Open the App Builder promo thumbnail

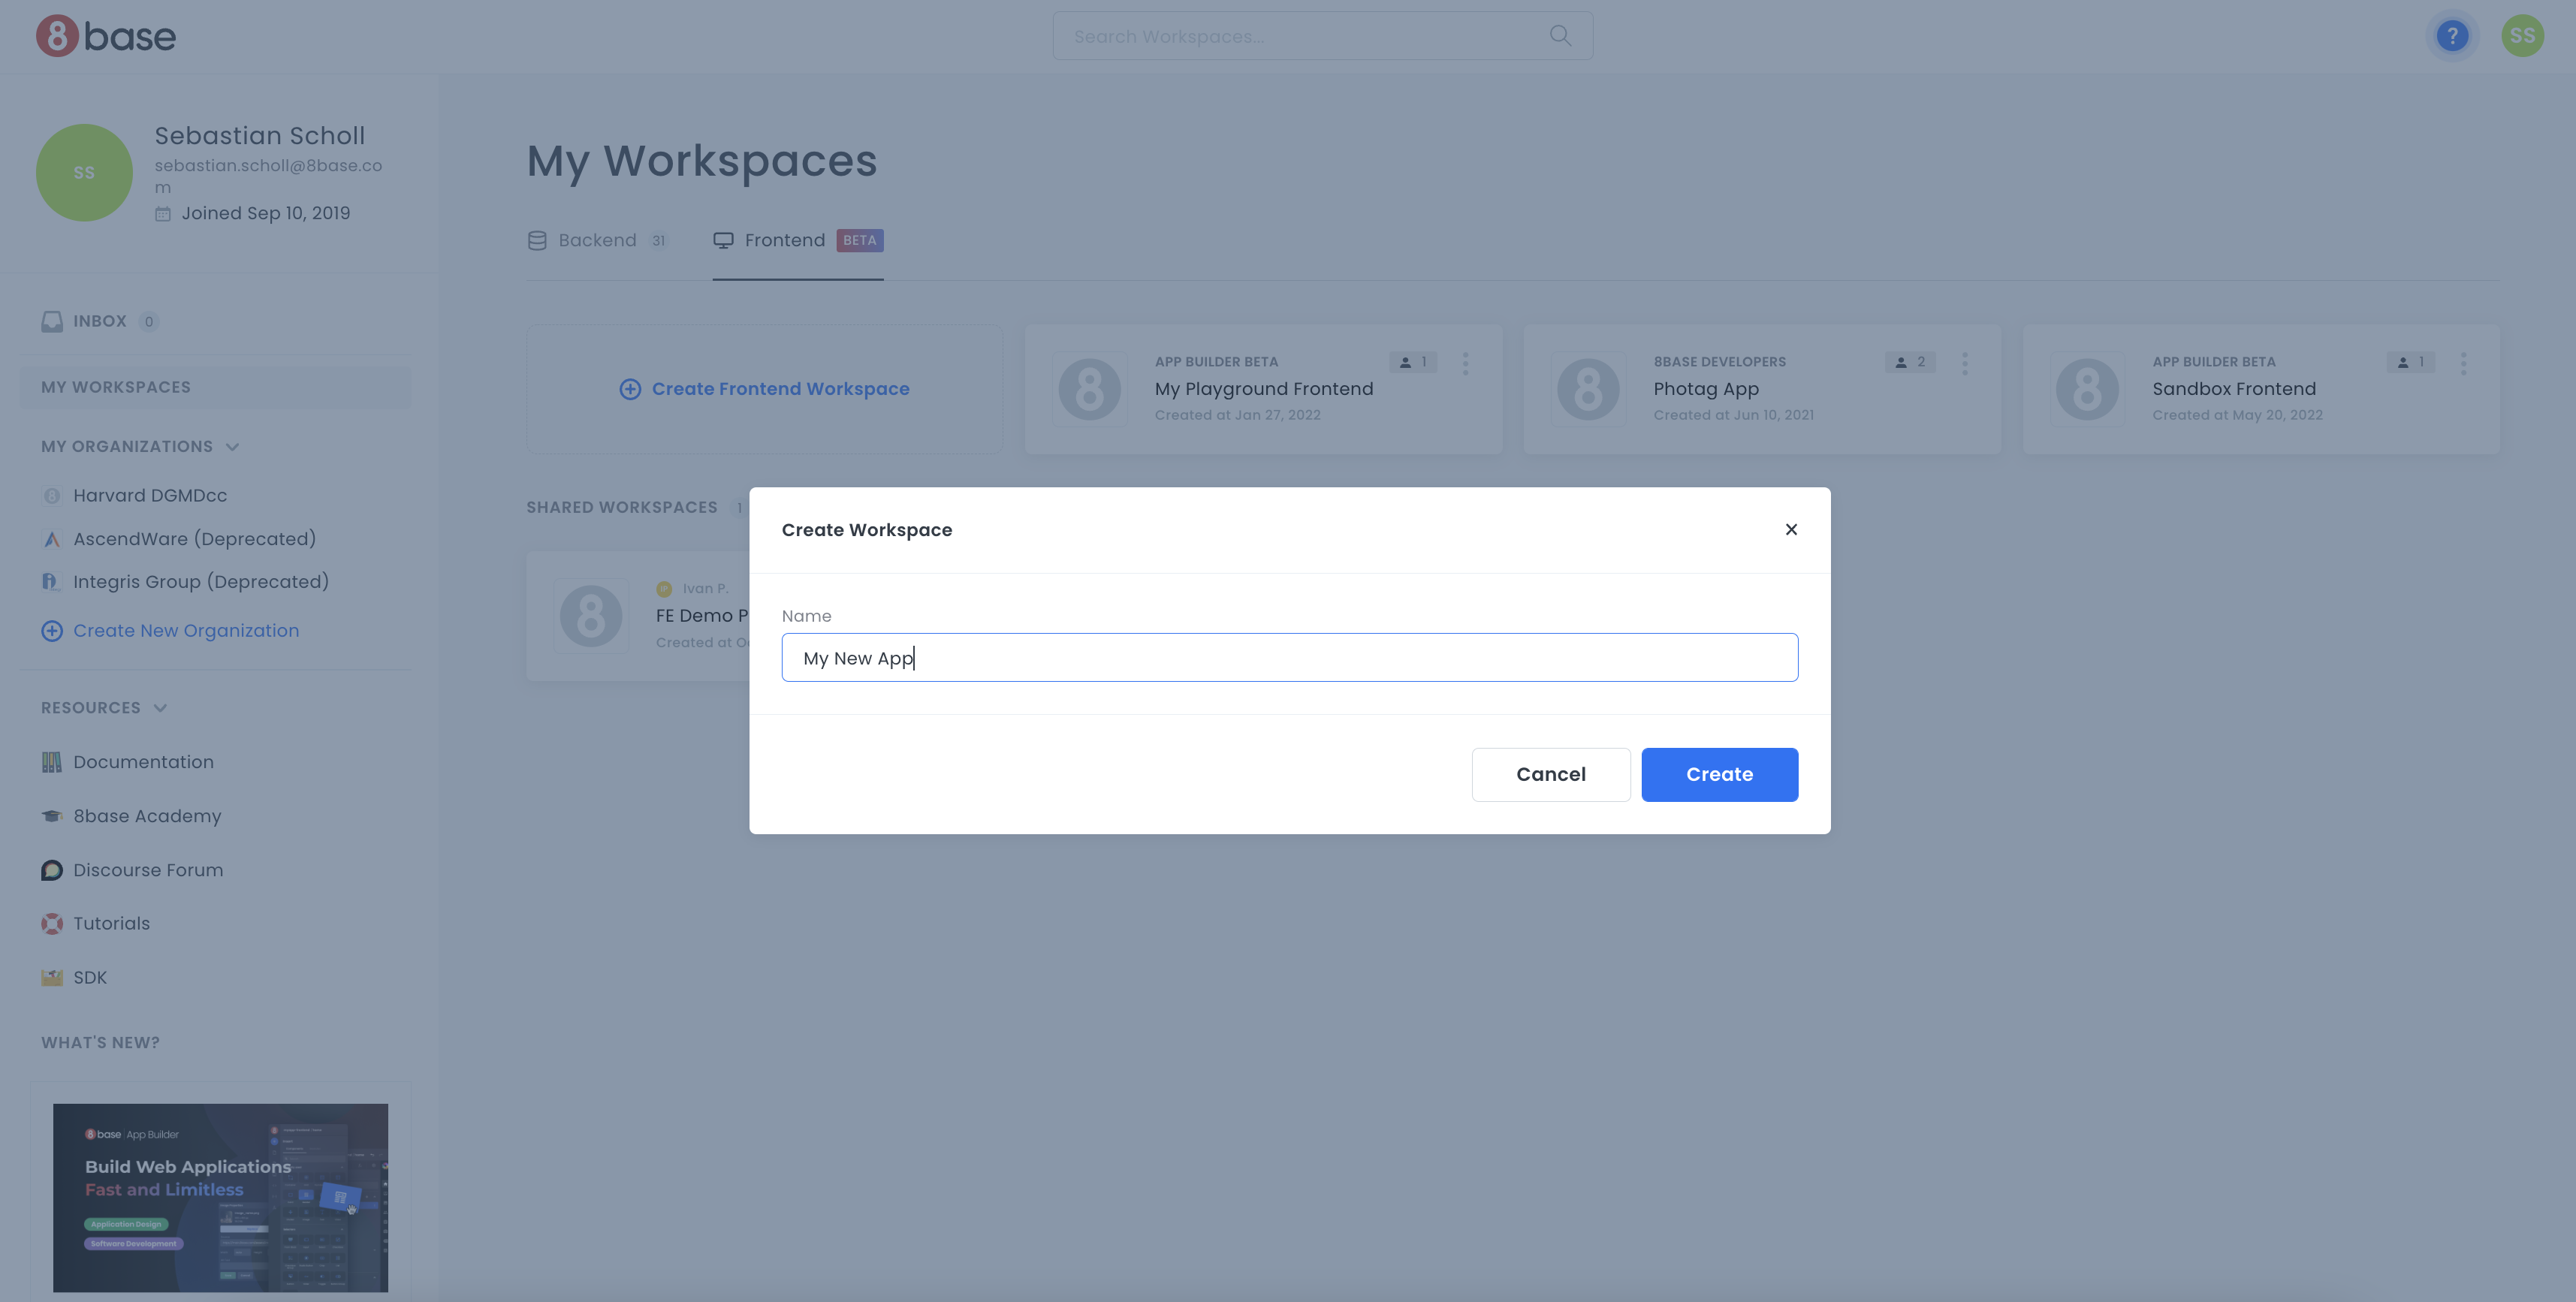(220, 1197)
